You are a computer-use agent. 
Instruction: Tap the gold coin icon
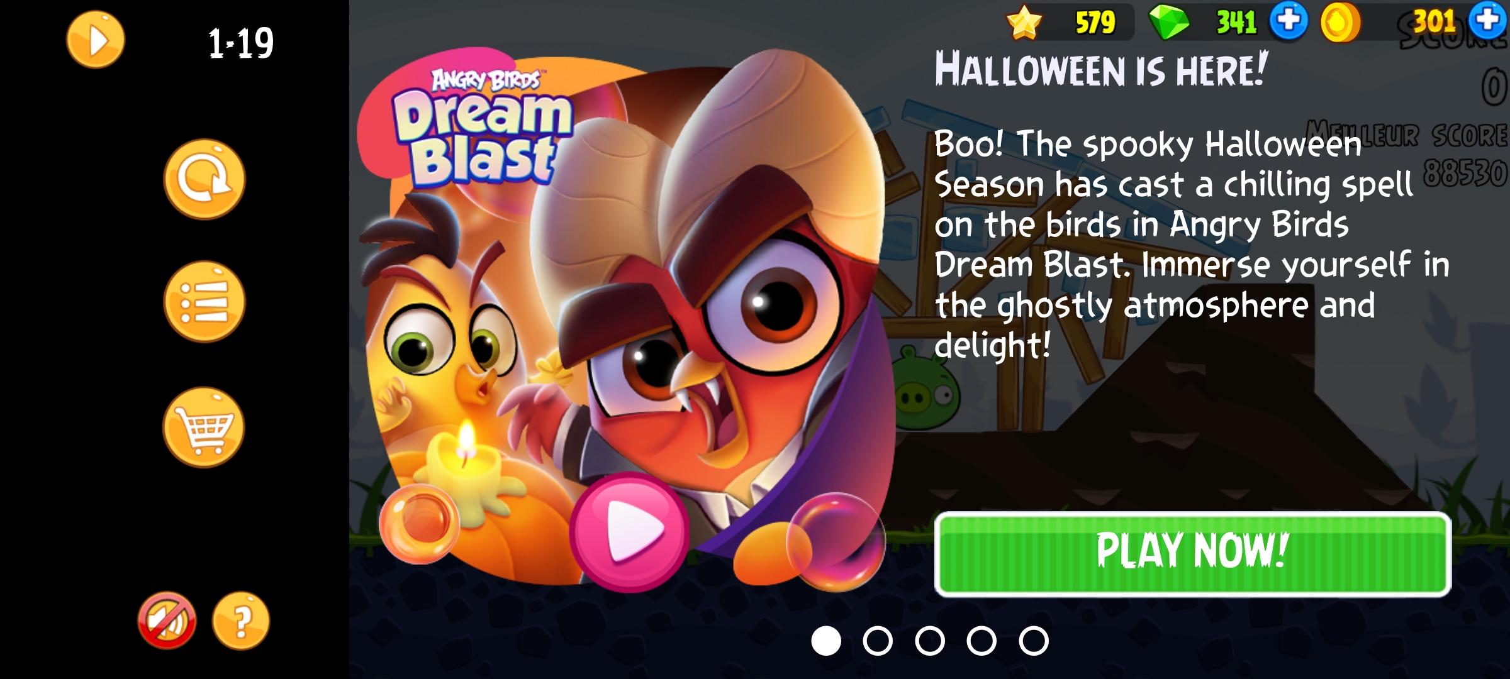pos(1340,22)
